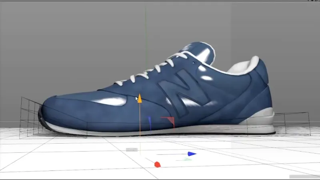Select the embossed N logo on shoe
The width and height of the screenshot is (320, 180).
click(x=183, y=93)
